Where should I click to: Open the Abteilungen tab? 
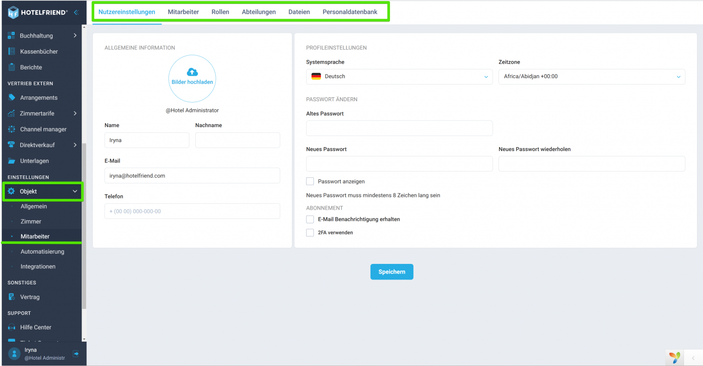[259, 12]
